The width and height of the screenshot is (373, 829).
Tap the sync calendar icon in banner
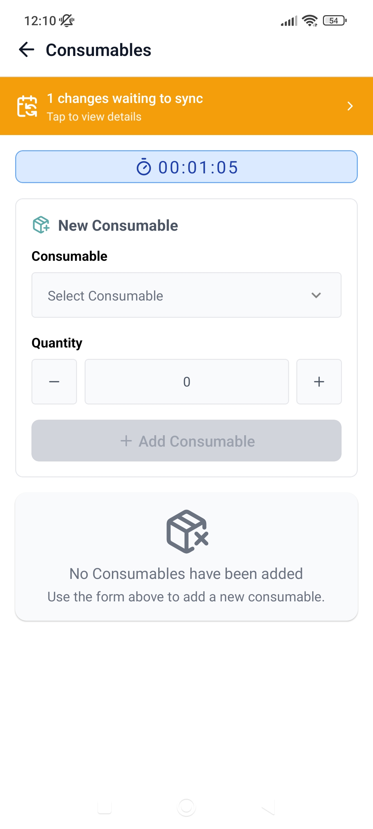27,106
